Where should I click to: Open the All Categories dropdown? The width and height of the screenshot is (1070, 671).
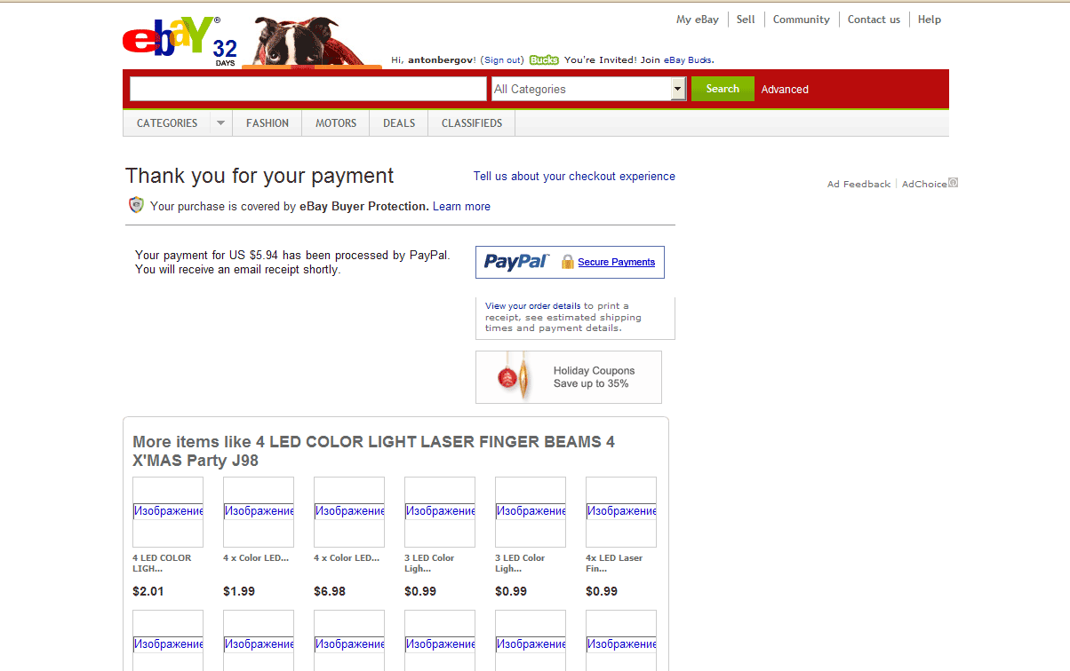pyautogui.click(x=676, y=89)
